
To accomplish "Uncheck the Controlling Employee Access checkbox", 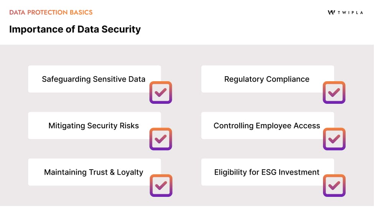I will pyautogui.click(x=334, y=139).
